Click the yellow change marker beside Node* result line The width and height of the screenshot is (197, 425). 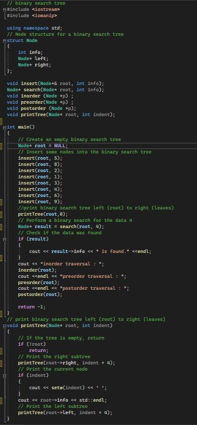tap(1, 227)
